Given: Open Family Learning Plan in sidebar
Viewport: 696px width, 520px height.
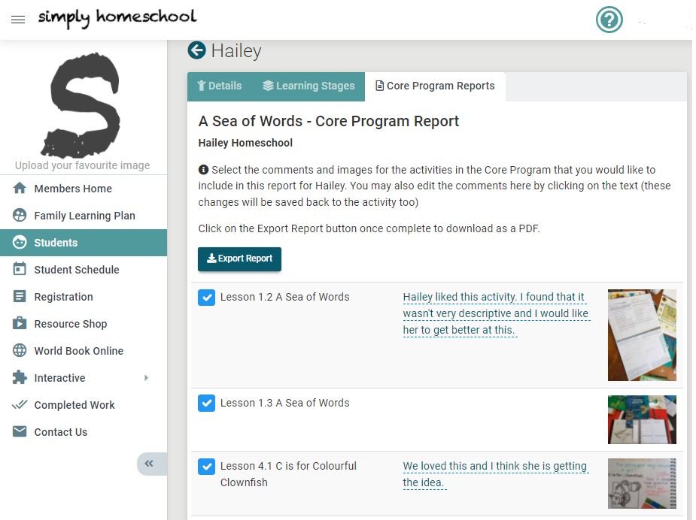Looking at the screenshot, I should coord(84,216).
